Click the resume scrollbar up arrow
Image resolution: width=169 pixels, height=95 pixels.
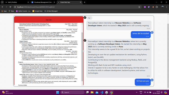pyautogui.click(x=82, y=24)
